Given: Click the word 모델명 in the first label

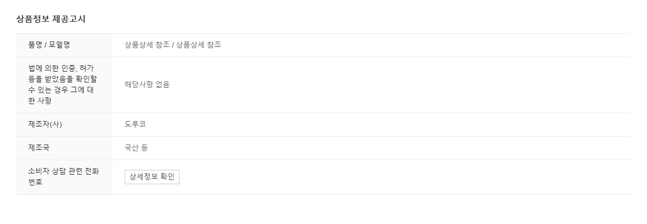Looking at the screenshot, I should click(x=60, y=45).
